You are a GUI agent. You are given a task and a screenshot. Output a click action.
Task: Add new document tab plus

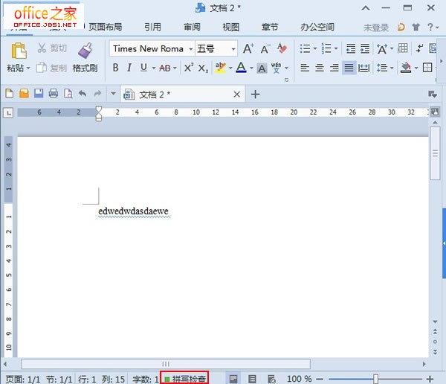point(256,95)
